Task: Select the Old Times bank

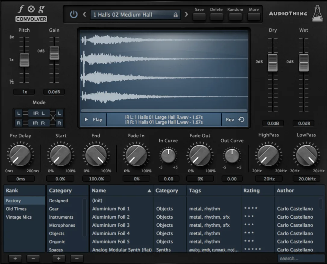Action: click(x=24, y=209)
